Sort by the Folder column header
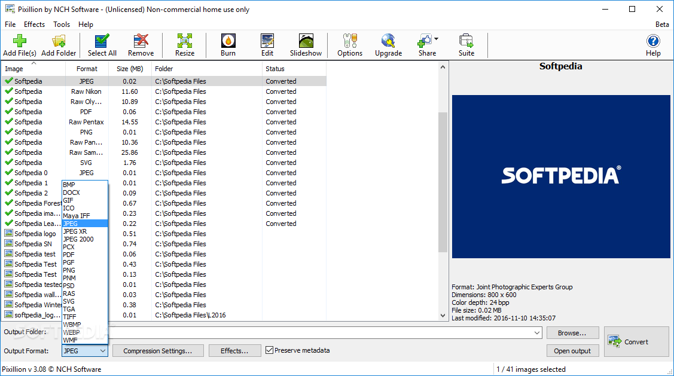This screenshot has height=376, width=674. point(207,68)
